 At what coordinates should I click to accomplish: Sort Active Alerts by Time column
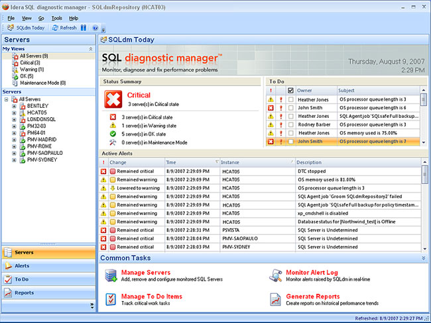click(192, 162)
